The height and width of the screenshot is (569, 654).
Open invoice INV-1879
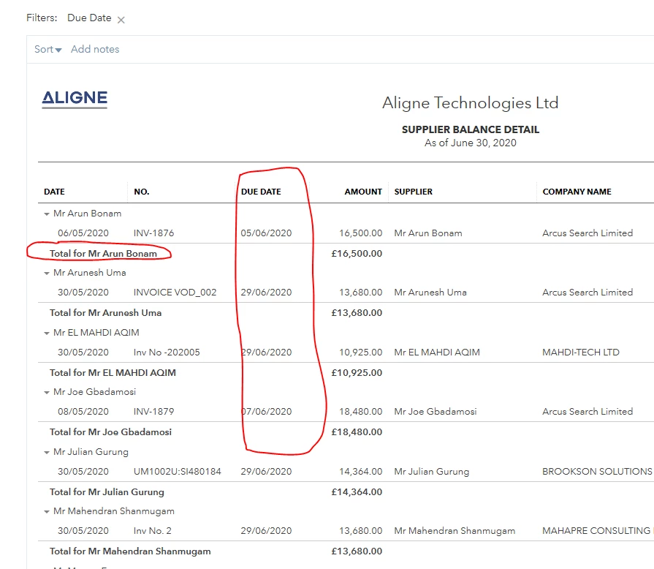[154, 412]
